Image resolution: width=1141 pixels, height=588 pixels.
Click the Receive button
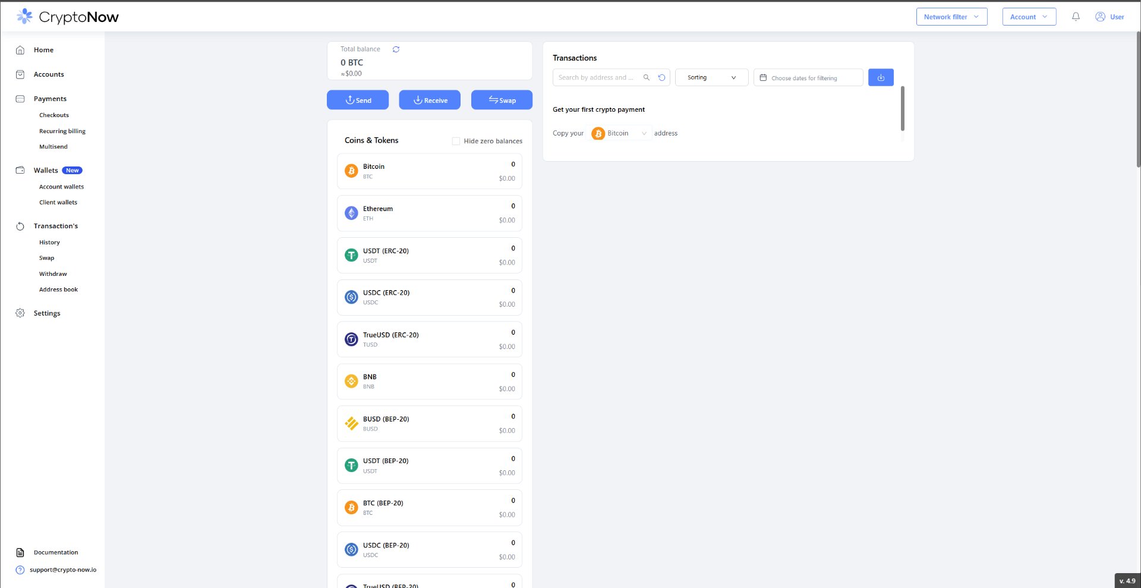pyautogui.click(x=430, y=100)
